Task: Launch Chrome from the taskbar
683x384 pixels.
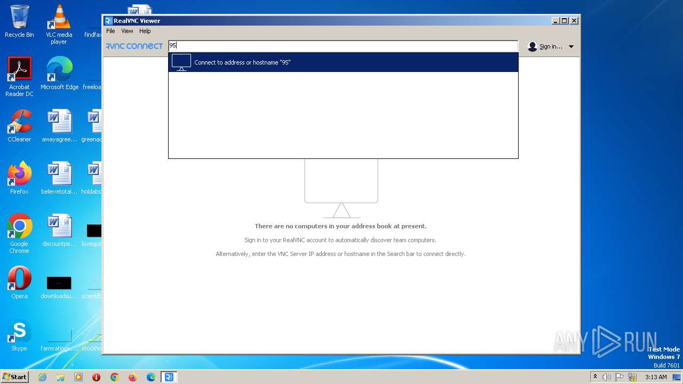Action: coord(115,377)
